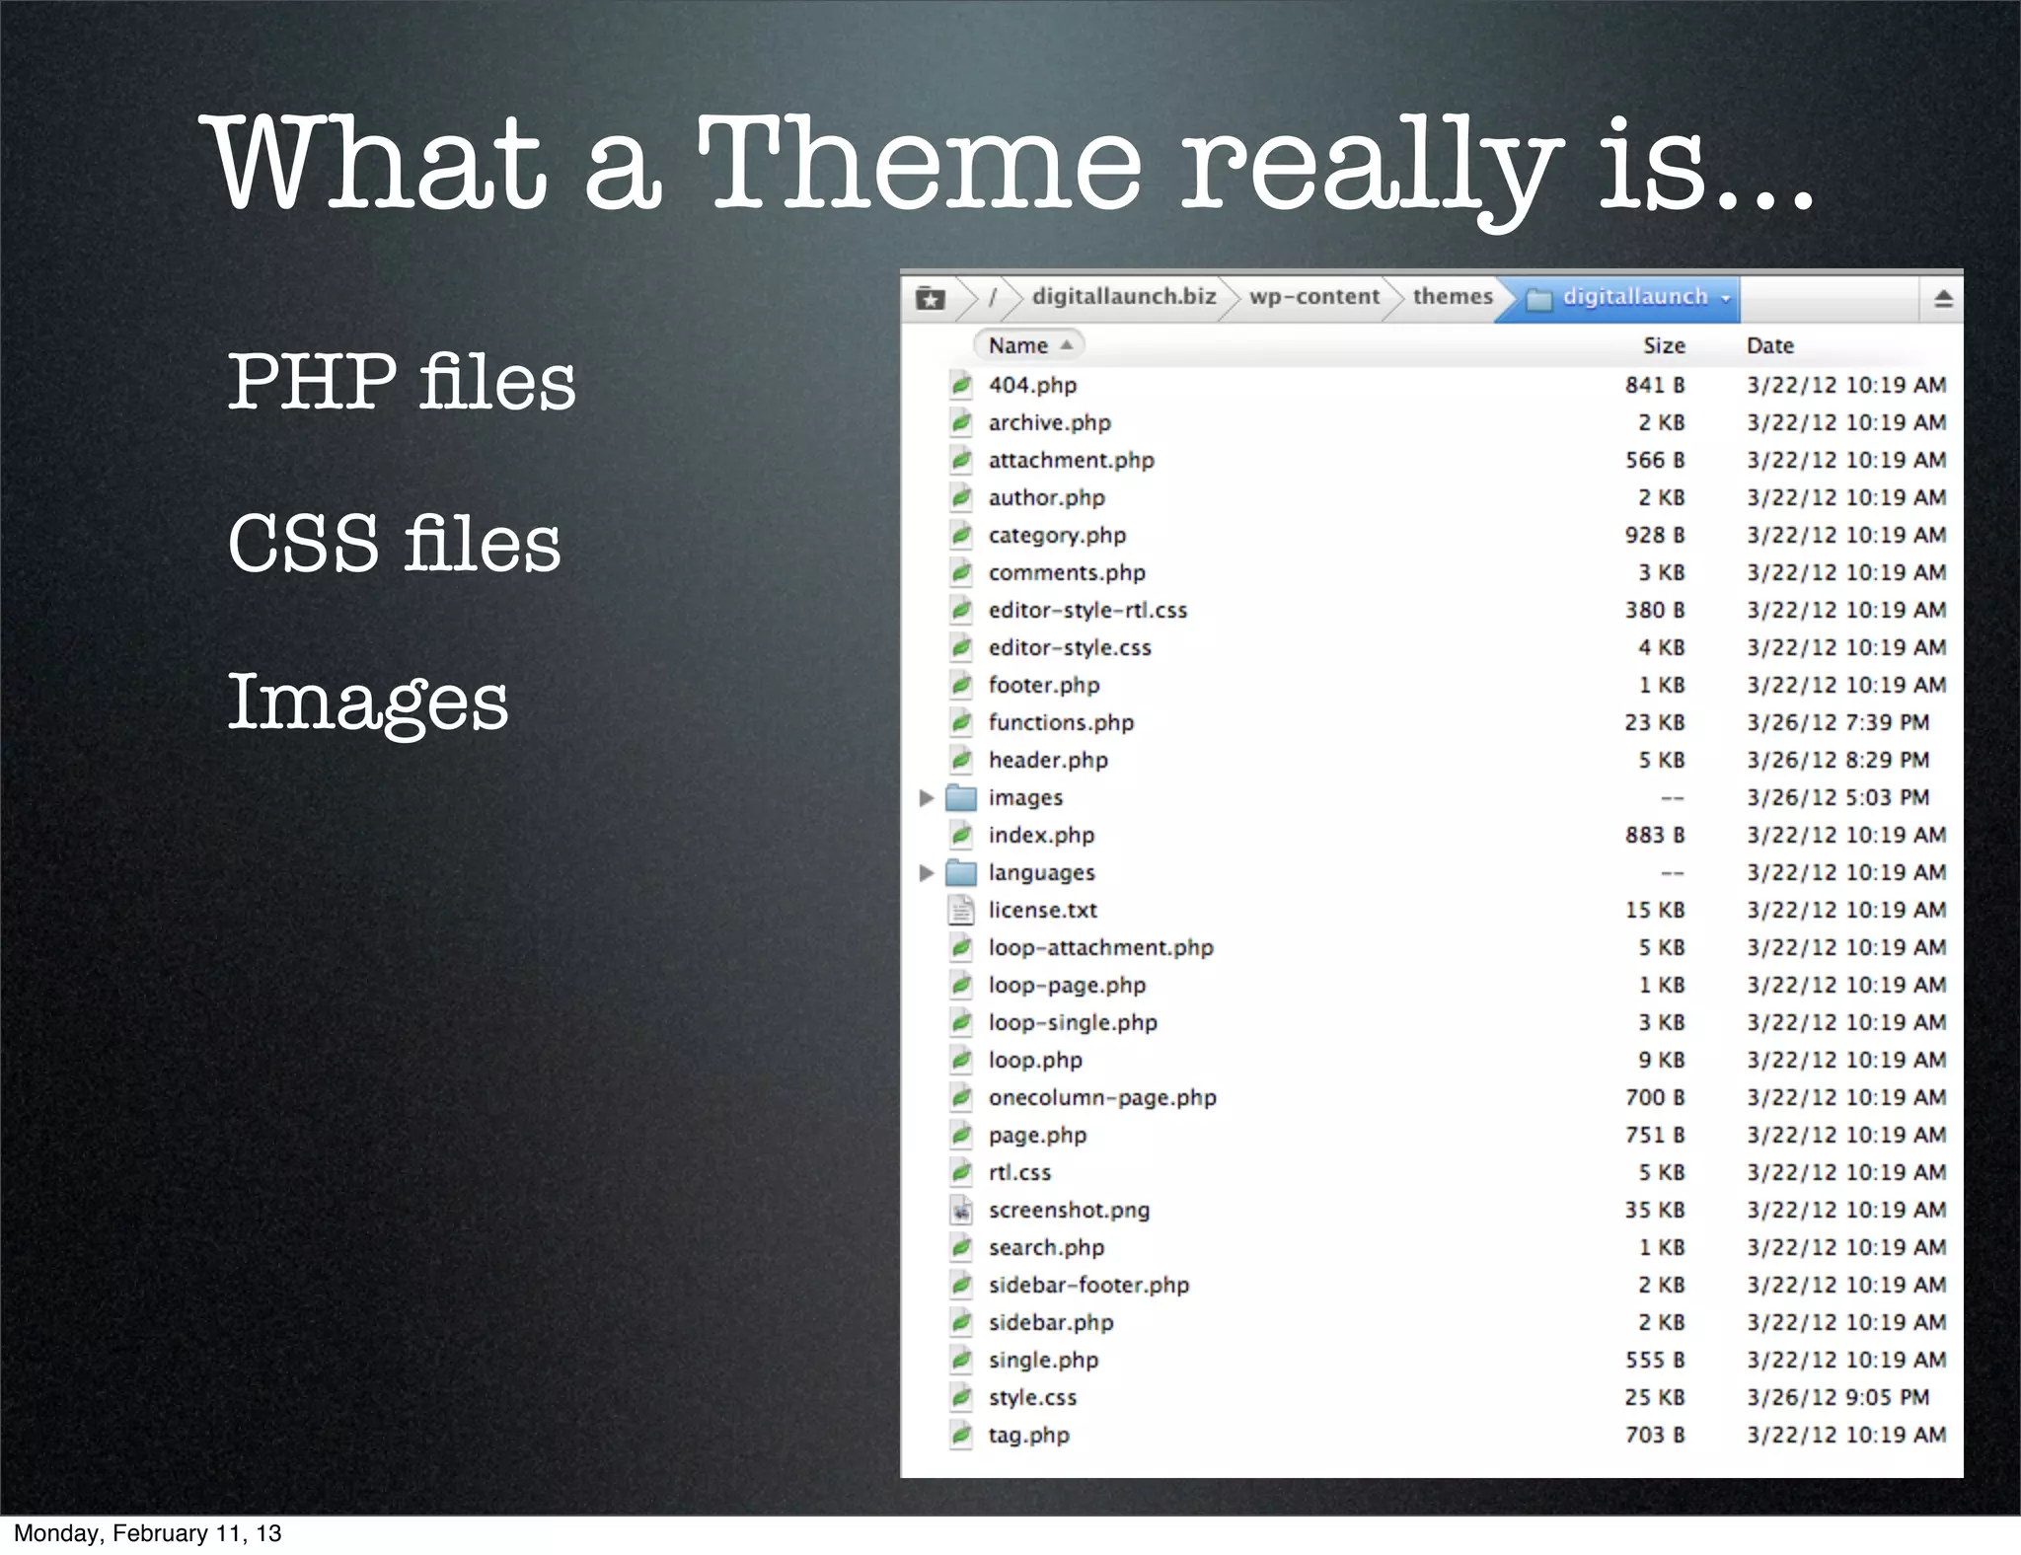Select the loop-page.php file name
2021x1555 pixels.
click(1067, 985)
